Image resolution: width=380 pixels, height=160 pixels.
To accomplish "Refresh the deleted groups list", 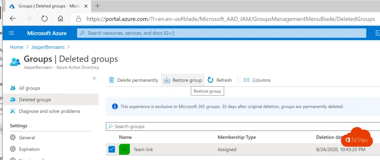I will point(220,80).
